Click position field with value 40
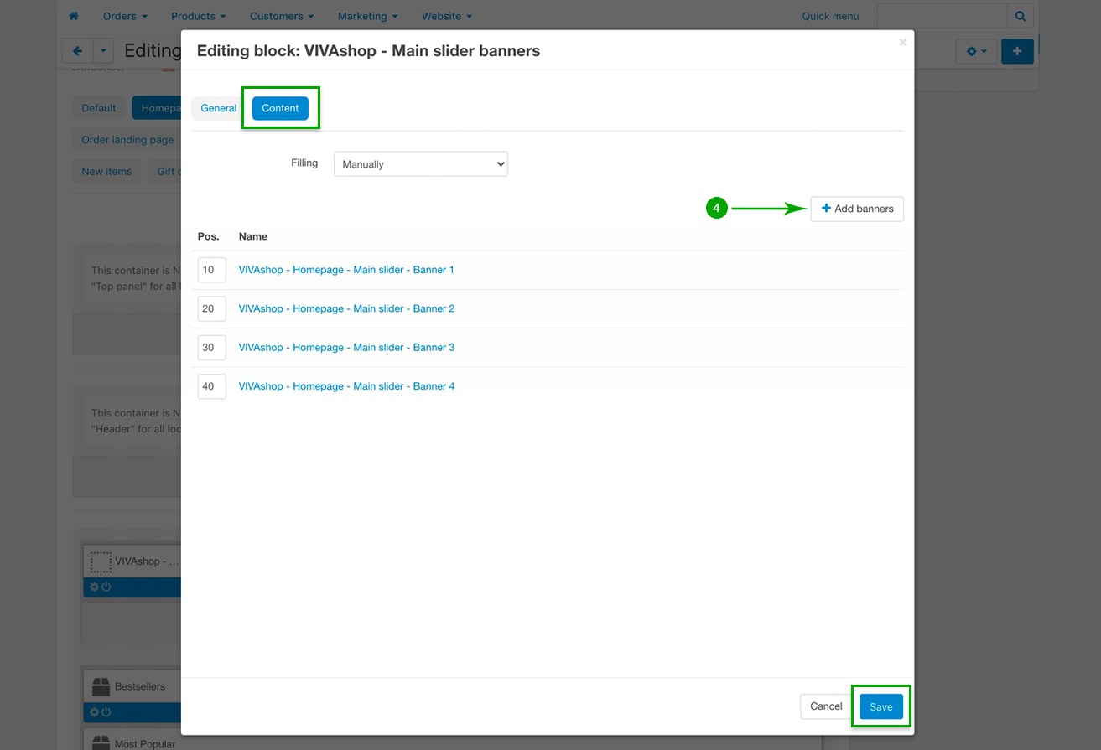Viewport: 1101px width, 750px height. point(211,386)
